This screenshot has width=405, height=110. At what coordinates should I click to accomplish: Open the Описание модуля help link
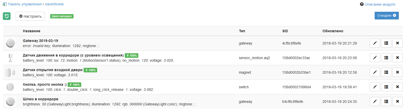click(380, 4)
